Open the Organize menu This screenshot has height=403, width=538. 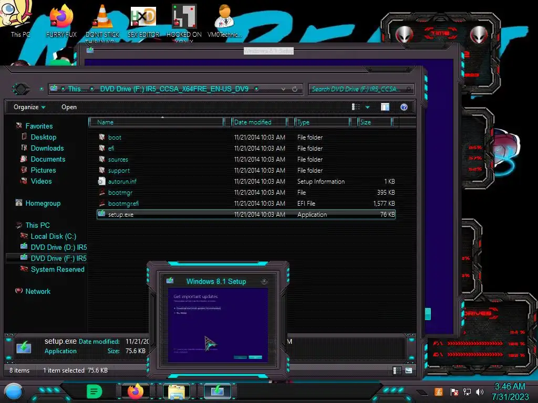click(29, 107)
